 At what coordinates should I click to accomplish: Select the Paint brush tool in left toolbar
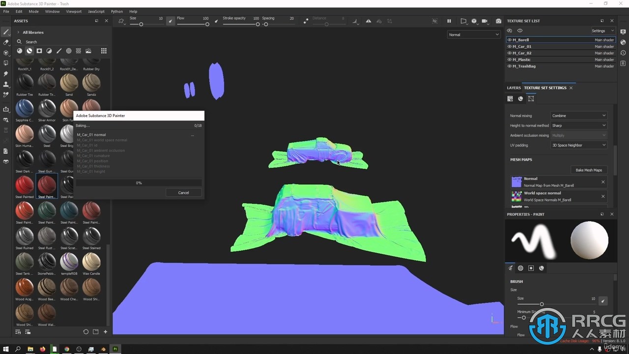pos(6,32)
